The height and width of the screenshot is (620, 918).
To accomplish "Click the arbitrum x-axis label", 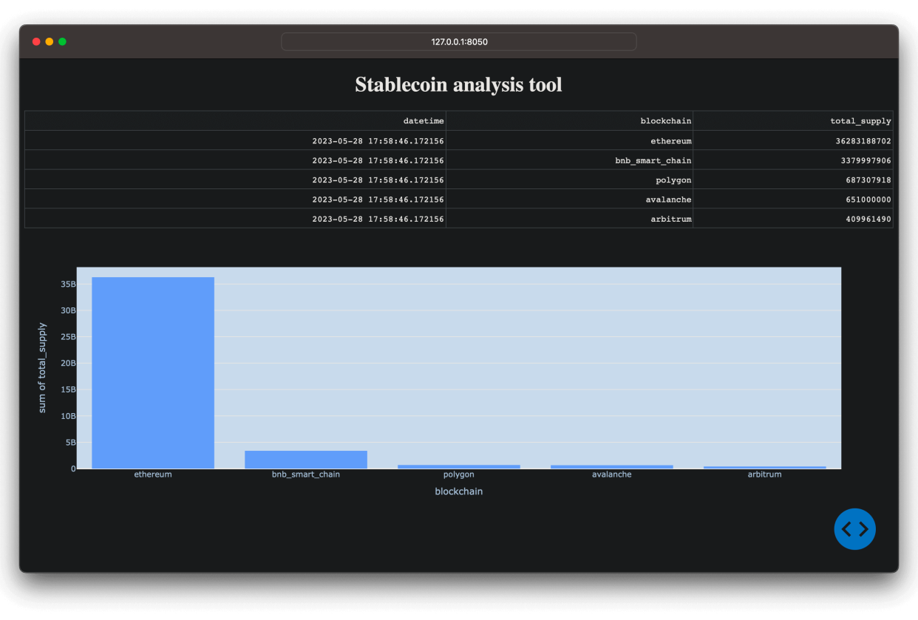I will (x=764, y=474).
